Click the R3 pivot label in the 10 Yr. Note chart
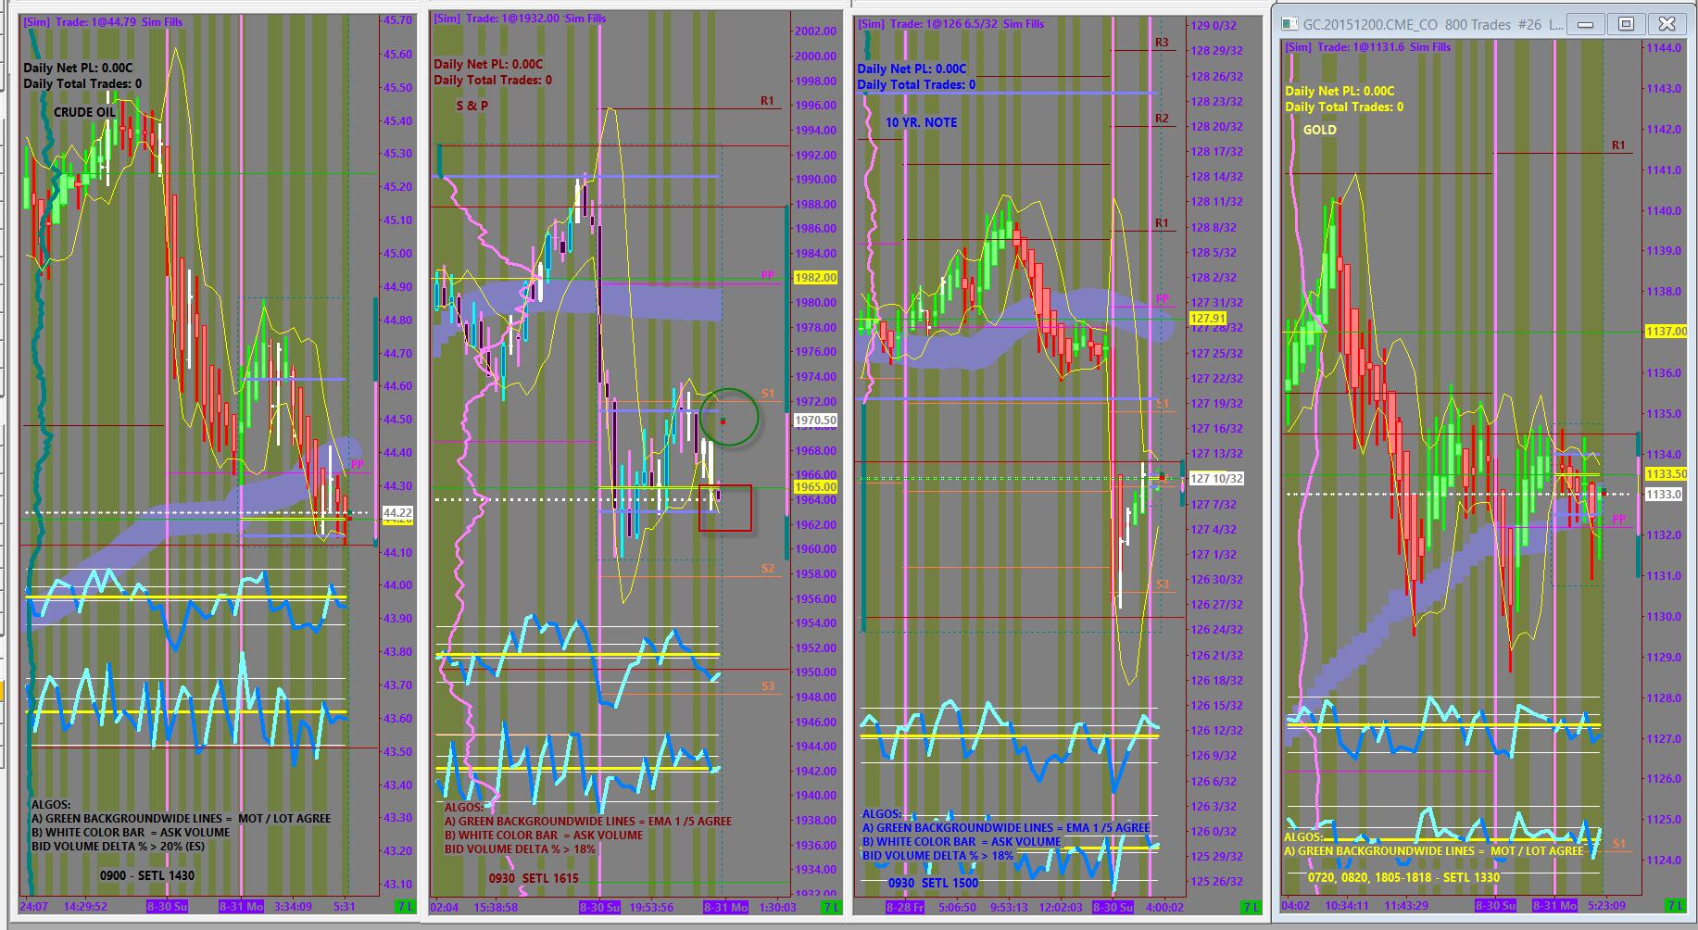This screenshot has width=1698, height=930. pyautogui.click(x=1162, y=43)
